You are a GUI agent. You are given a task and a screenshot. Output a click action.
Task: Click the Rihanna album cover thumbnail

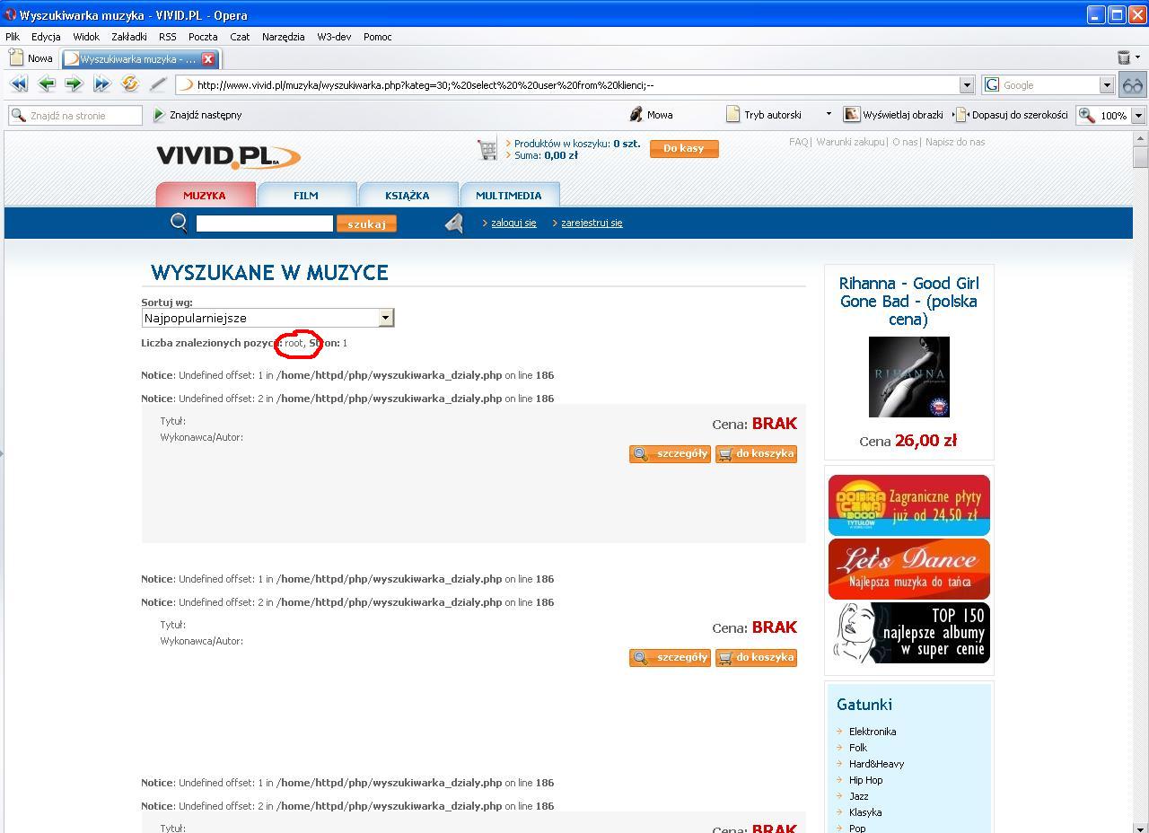(908, 377)
